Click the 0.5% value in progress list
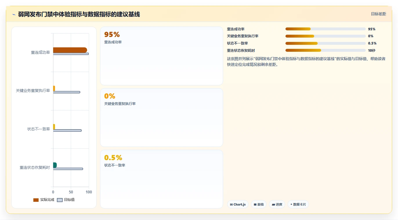398x220 pixels. [372, 43]
